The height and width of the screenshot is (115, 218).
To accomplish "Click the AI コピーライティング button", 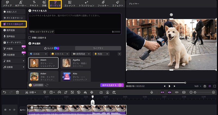I will [41, 32].
